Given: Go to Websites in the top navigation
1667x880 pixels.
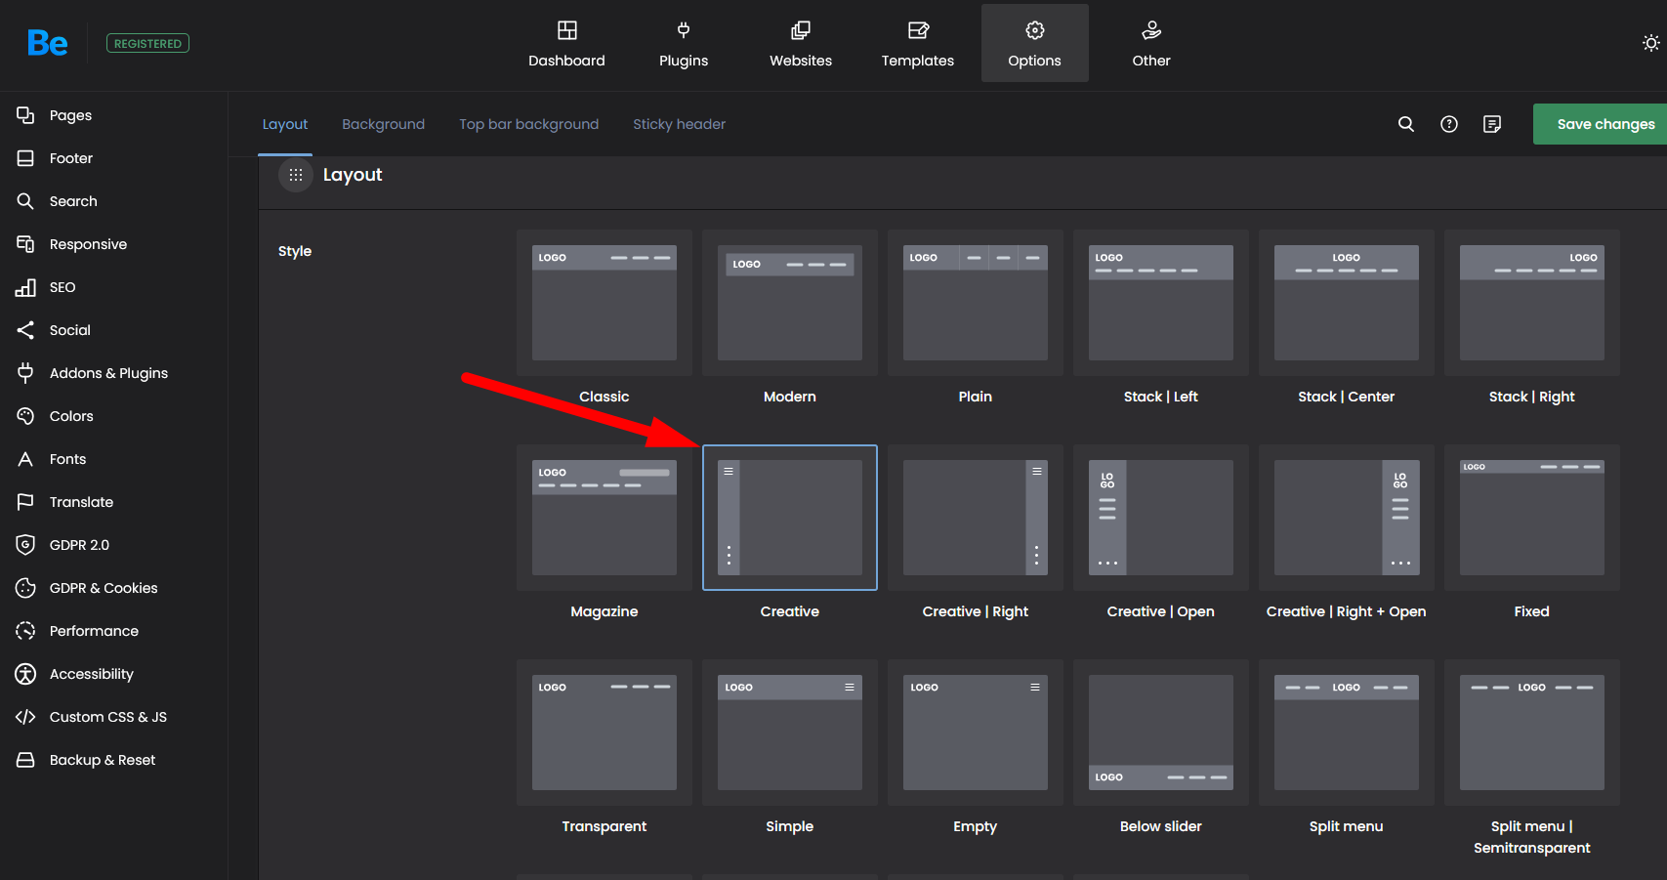Looking at the screenshot, I should click(801, 44).
